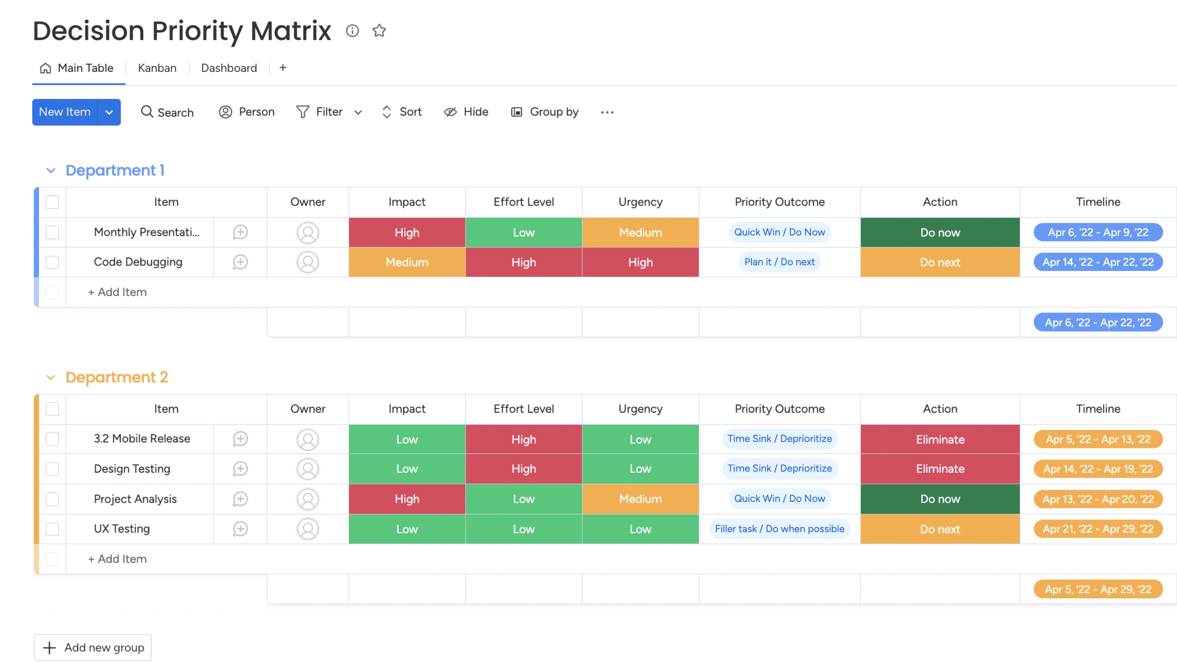Click the board info icon next to title
This screenshot has width=1177, height=662.
[x=352, y=31]
